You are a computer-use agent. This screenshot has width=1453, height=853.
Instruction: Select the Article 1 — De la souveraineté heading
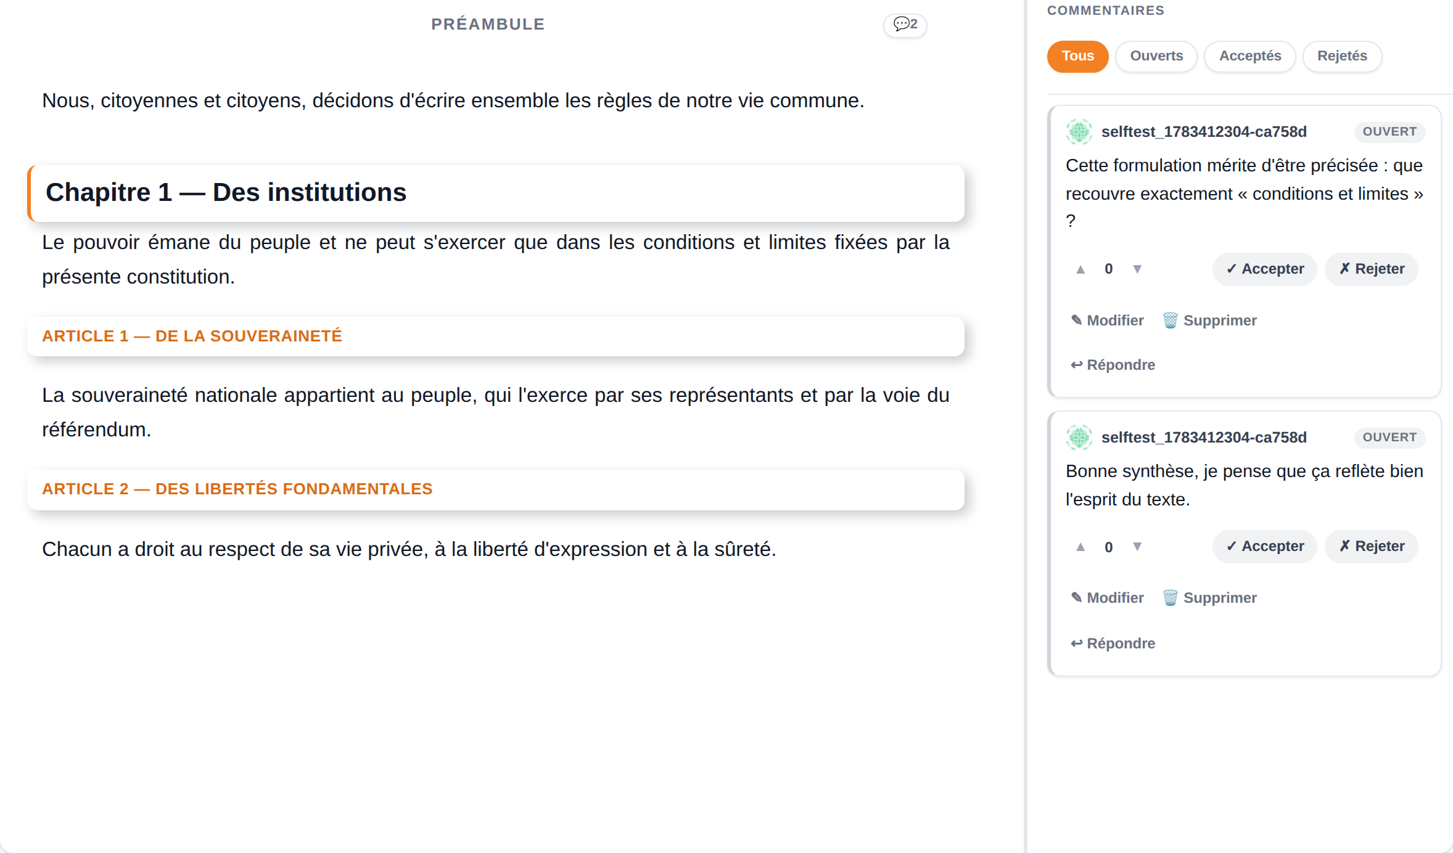point(496,337)
